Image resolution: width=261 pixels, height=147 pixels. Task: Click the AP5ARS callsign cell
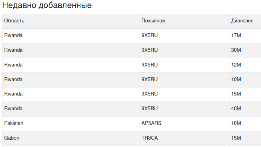click(x=185, y=124)
